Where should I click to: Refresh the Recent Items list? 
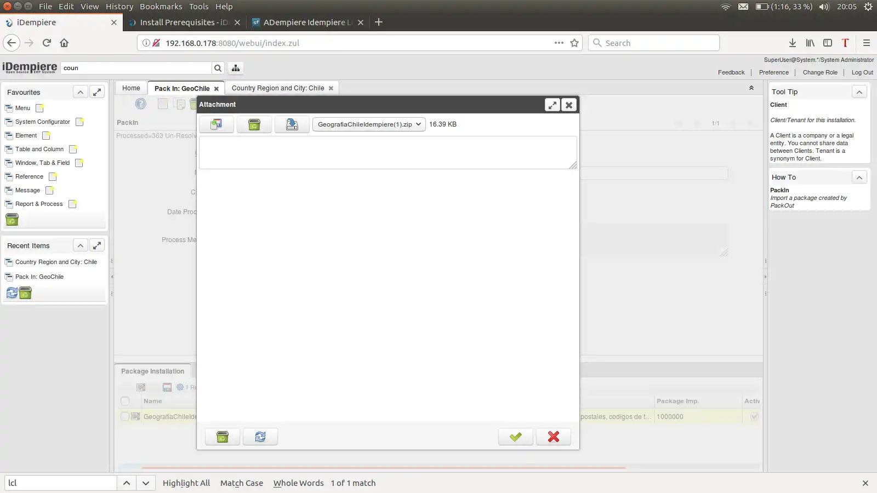[x=12, y=293]
